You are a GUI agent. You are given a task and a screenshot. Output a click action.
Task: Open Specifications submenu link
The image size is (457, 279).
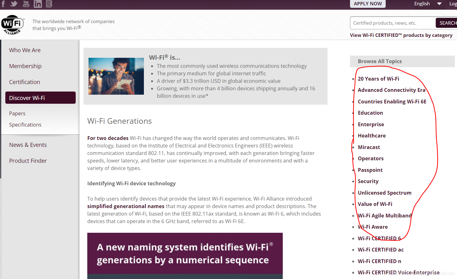25,125
